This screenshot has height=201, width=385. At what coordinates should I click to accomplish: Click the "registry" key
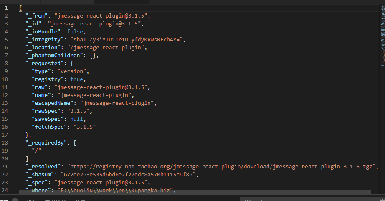point(48,79)
